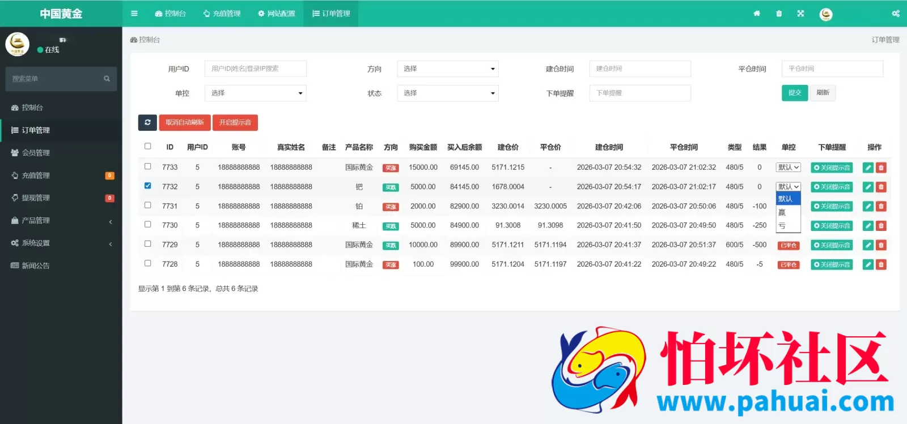
Task: Uncheck the box for order 7732
Action: pyautogui.click(x=148, y=186)
